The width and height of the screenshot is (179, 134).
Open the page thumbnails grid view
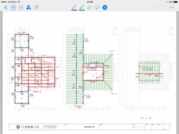(13, 8)
